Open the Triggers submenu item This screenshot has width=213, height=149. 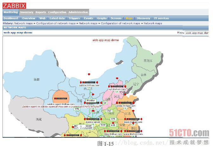(74, 18)
